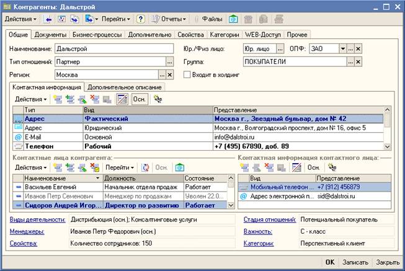405x271 pixels.
Task: Click the Менеджеры link
Action: pyautogui.click(x=27, y=231)
